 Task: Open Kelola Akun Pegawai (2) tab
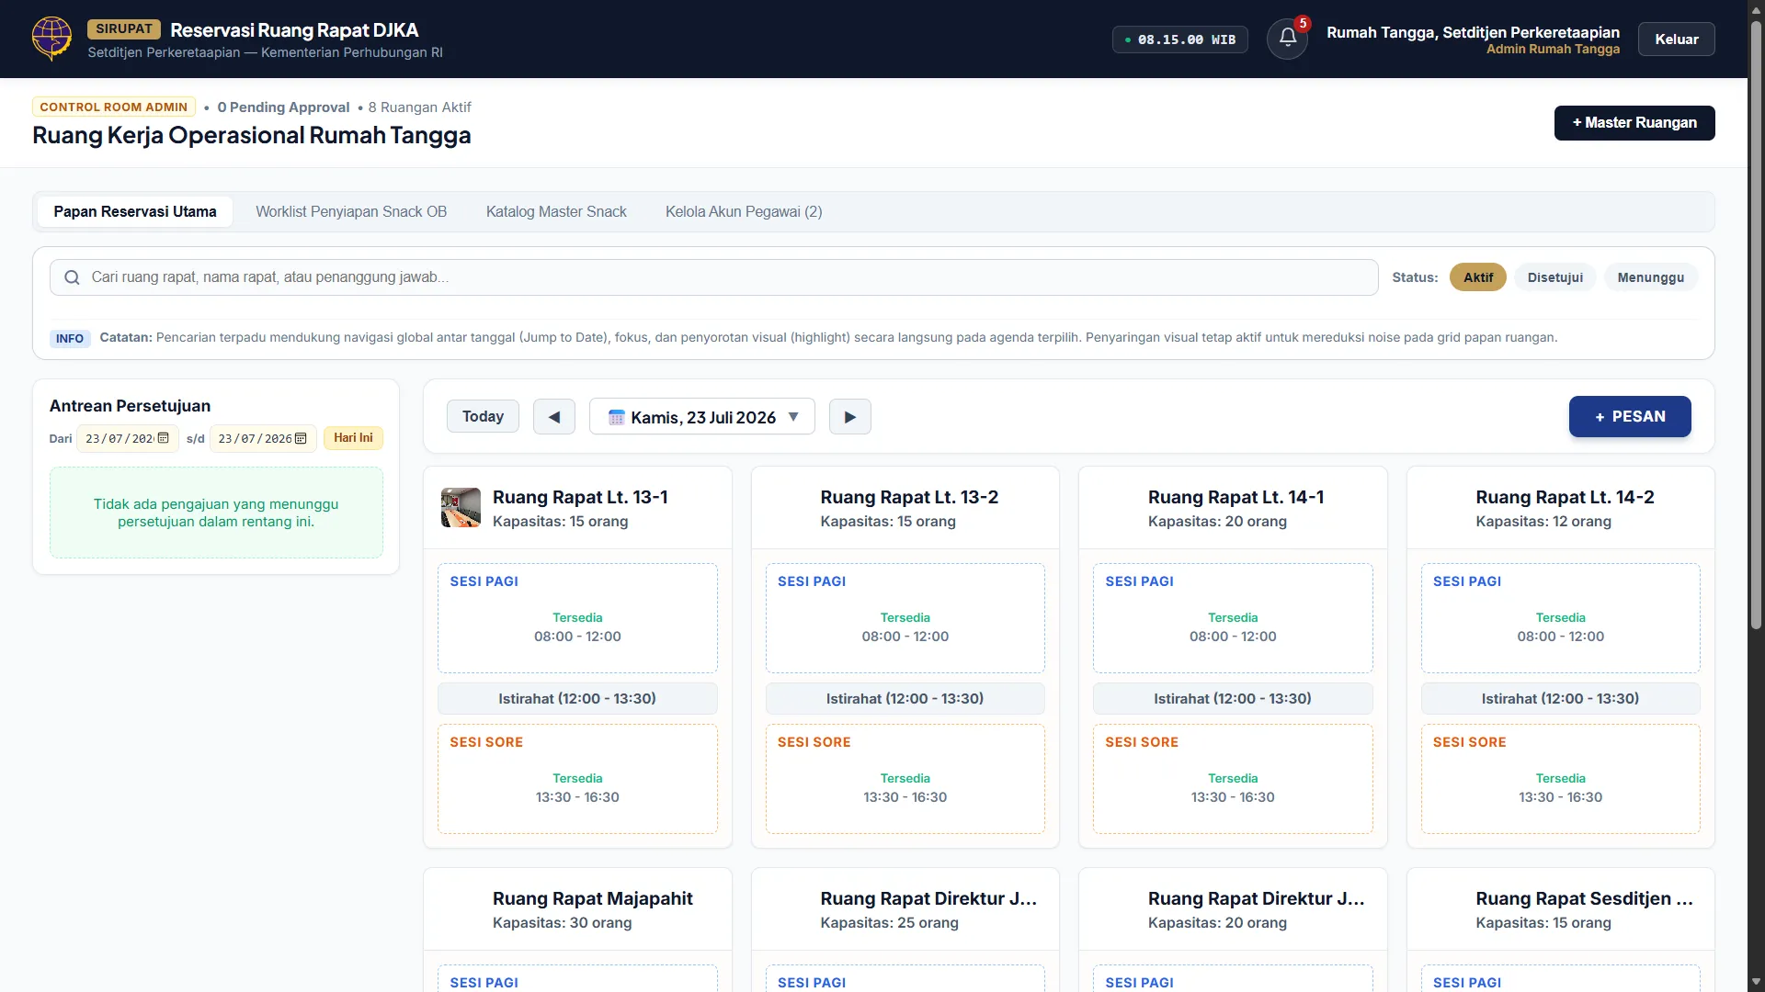pos(744,211)
